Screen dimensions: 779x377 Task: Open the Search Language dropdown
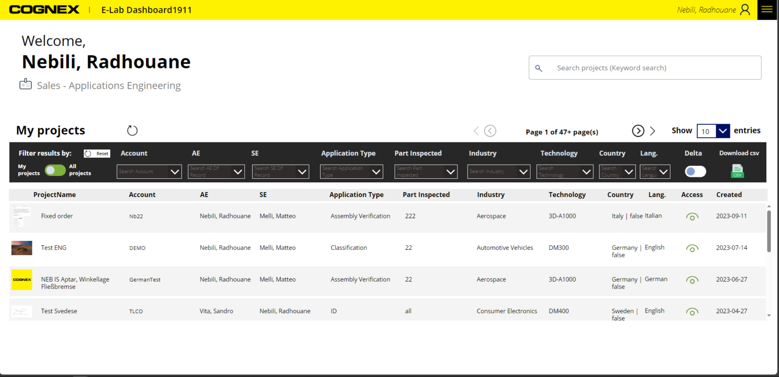point(655,172)
